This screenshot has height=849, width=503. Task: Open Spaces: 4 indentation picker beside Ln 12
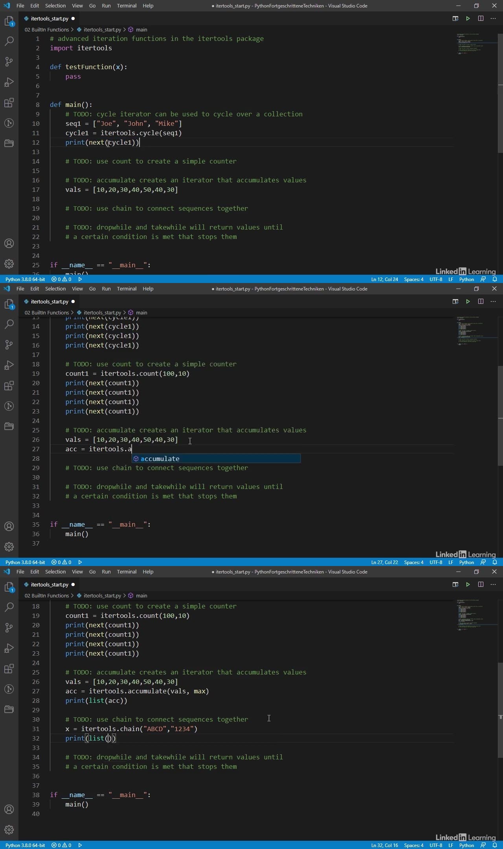413,279
